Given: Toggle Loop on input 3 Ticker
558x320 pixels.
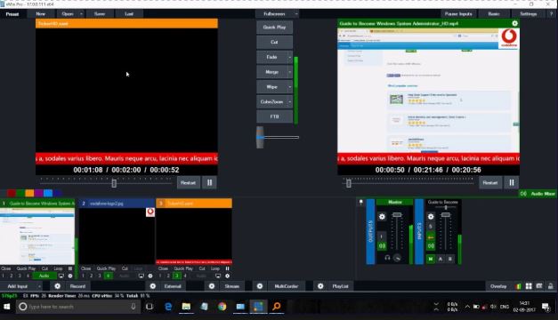Looking at the screenshot, I should click(215, 268).
